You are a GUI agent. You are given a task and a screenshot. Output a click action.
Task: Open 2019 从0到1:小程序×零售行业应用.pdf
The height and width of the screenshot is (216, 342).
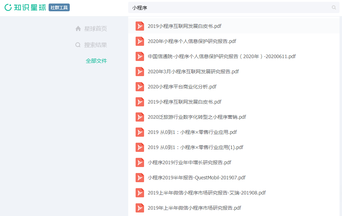[x=192, y=132]
